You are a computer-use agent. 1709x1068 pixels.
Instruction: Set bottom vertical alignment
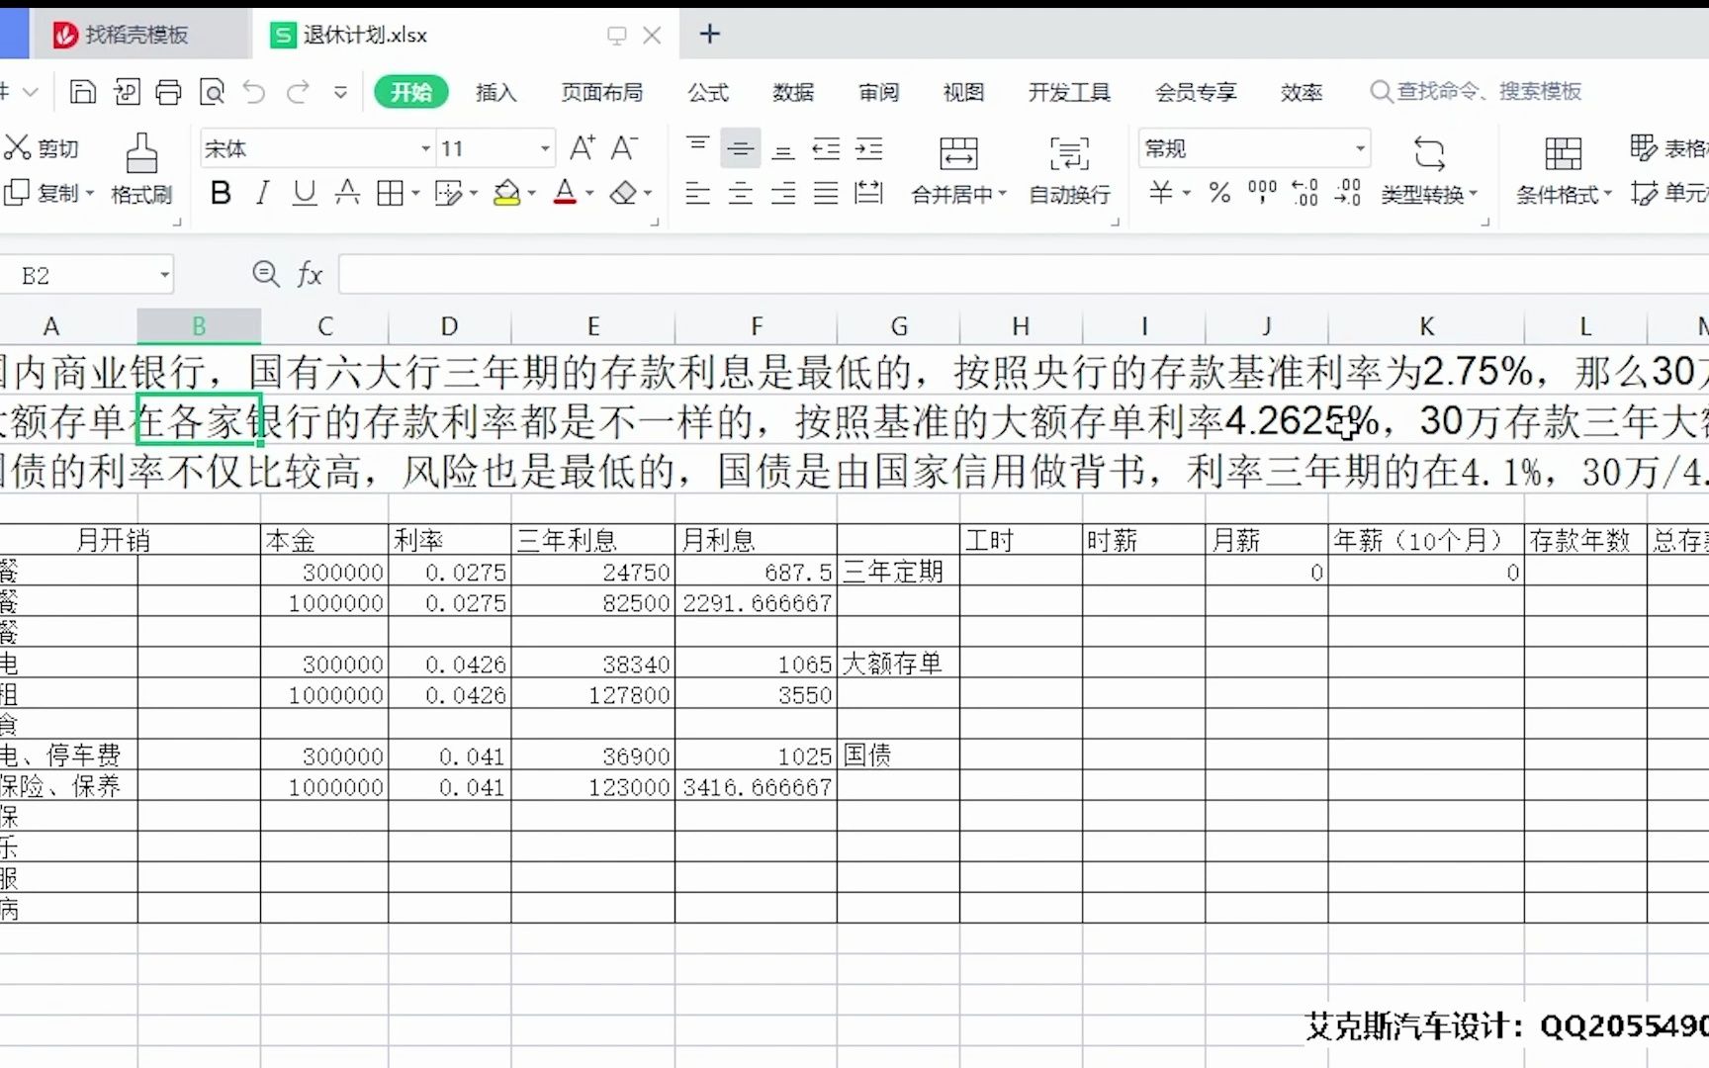pyautogui.click(x=783, y=148)
